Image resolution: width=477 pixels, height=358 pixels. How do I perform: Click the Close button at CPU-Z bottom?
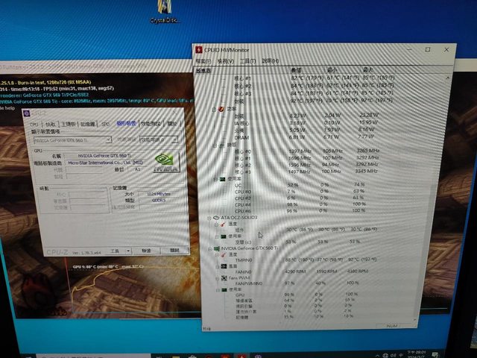[x=175, y=251]
